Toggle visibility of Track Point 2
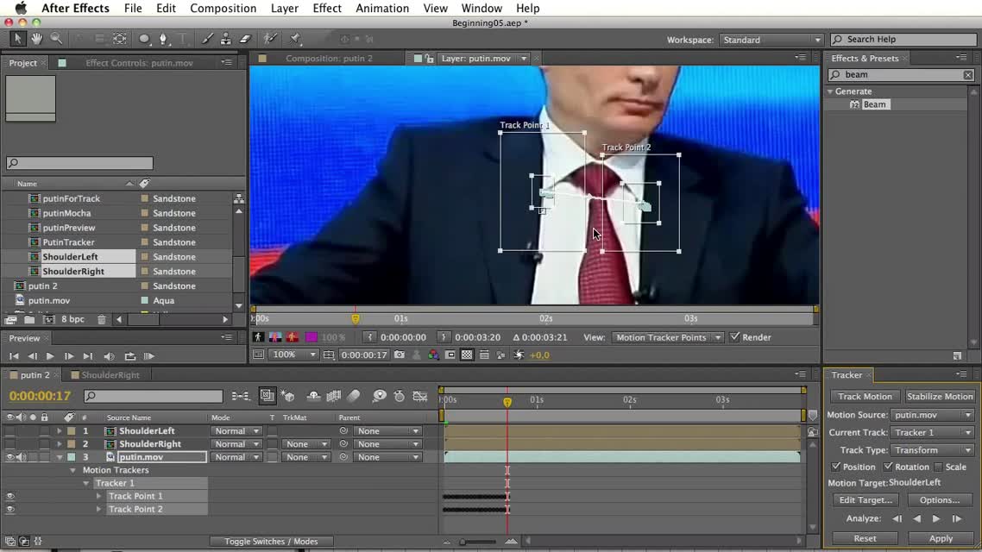This screenshot has height=552, width=982. [9, 509]
